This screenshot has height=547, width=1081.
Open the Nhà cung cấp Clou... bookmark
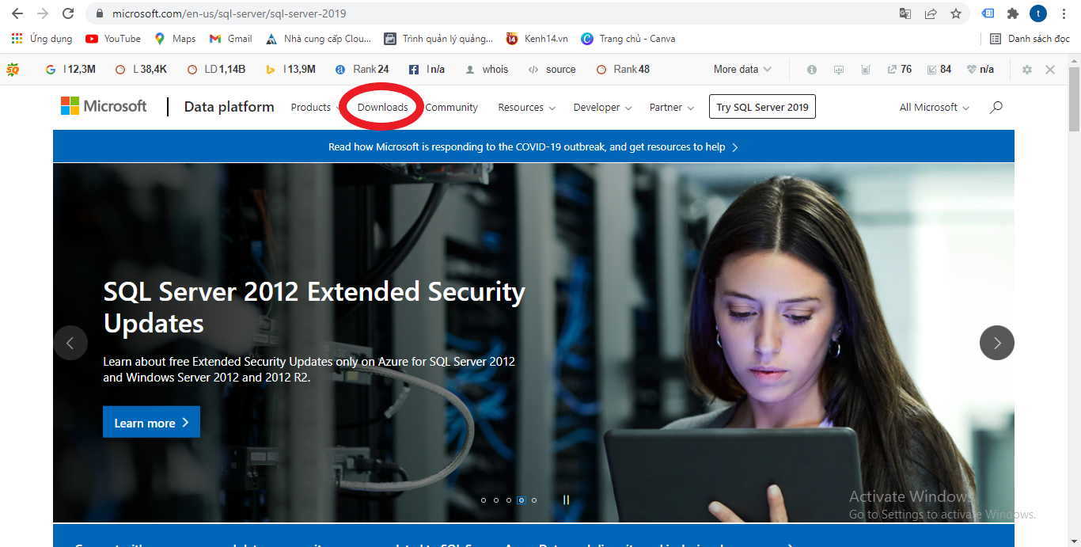pos(318,39)
